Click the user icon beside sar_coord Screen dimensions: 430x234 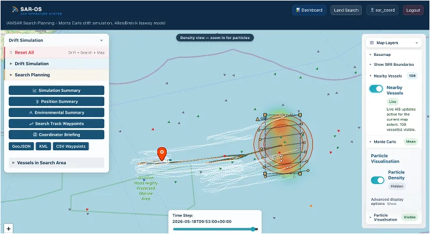click(x=372, y=10)
